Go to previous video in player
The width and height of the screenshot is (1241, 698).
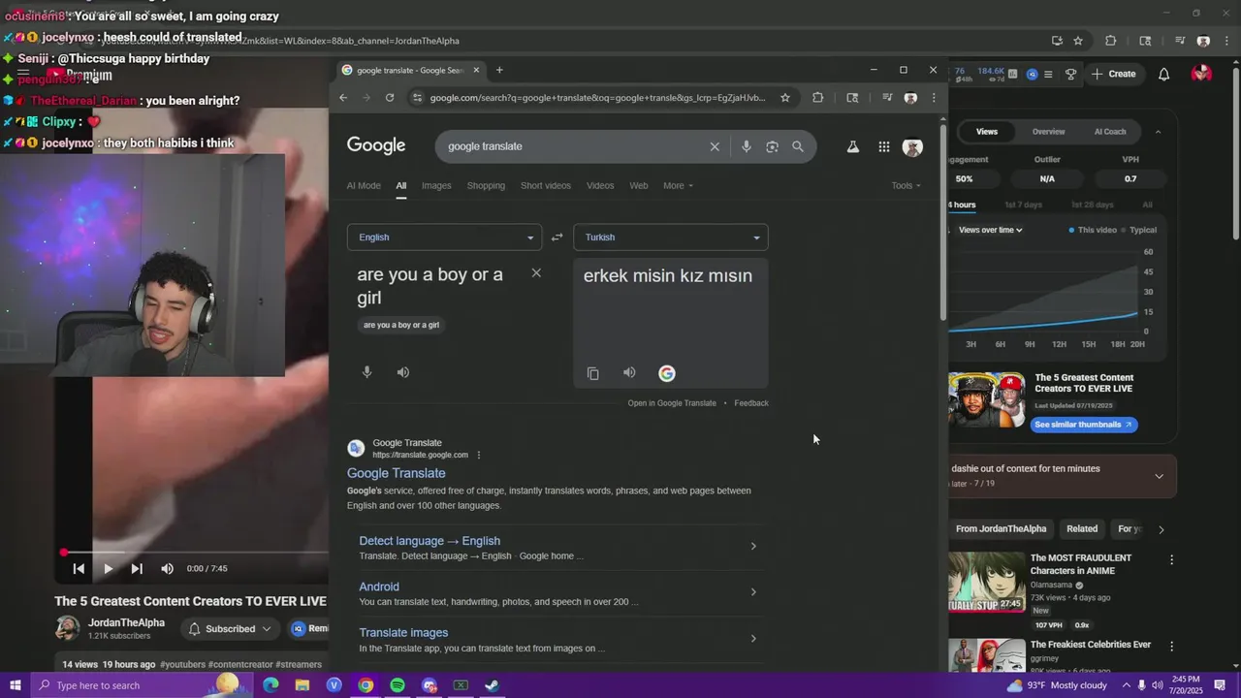(x=79, y=569)
